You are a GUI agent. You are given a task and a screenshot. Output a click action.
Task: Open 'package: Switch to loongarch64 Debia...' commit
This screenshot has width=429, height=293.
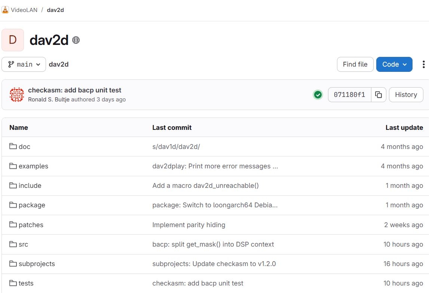coord(215,205)
